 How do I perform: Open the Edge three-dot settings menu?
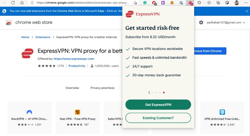click(x=246, y=3)
